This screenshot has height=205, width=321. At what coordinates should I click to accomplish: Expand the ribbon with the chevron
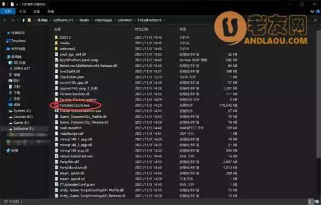pos(312,12)
